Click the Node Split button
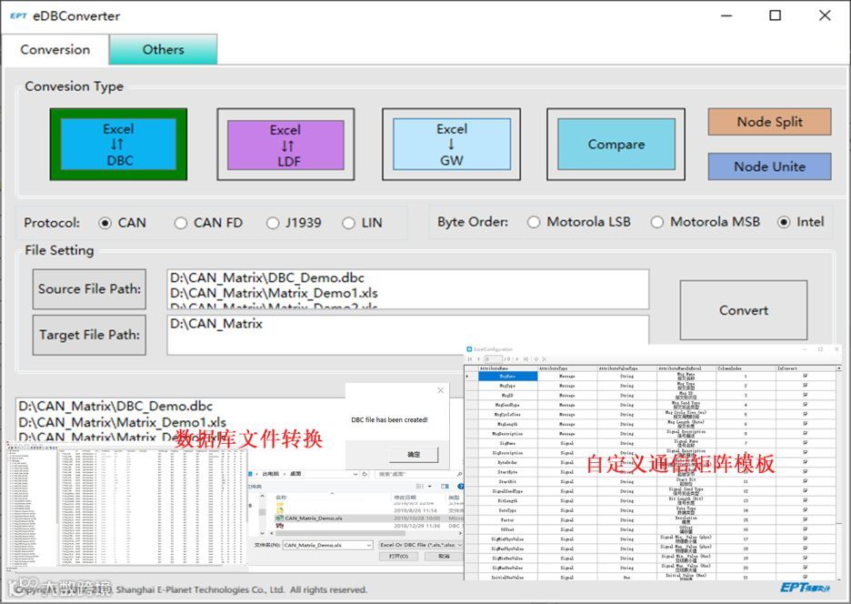Viewport: 851px width, 604px height. coord(769,122)
